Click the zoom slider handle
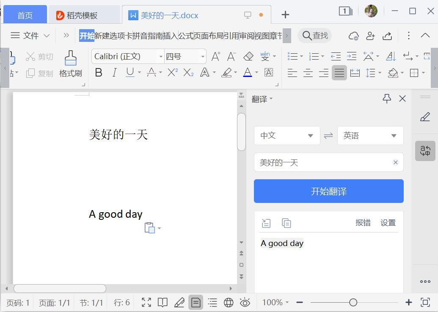The image size is (438, 312). point(353,302)
